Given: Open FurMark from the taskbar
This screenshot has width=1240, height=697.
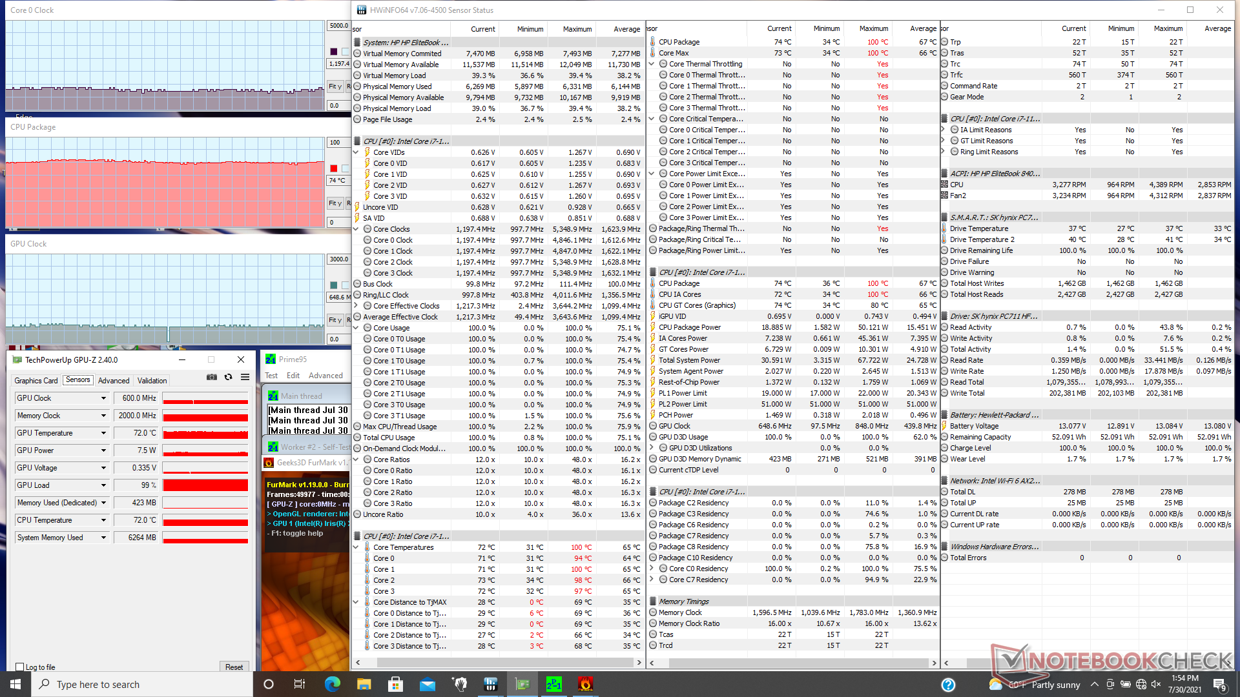Looking at the screenshot, I should tap(585, 684).
